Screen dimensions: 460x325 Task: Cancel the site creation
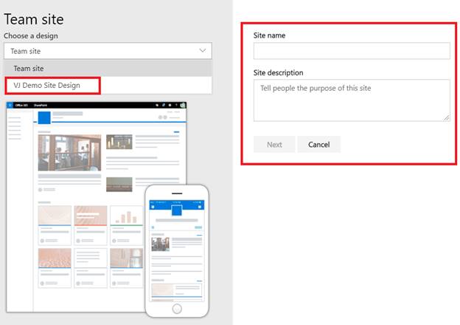point(319,144)
